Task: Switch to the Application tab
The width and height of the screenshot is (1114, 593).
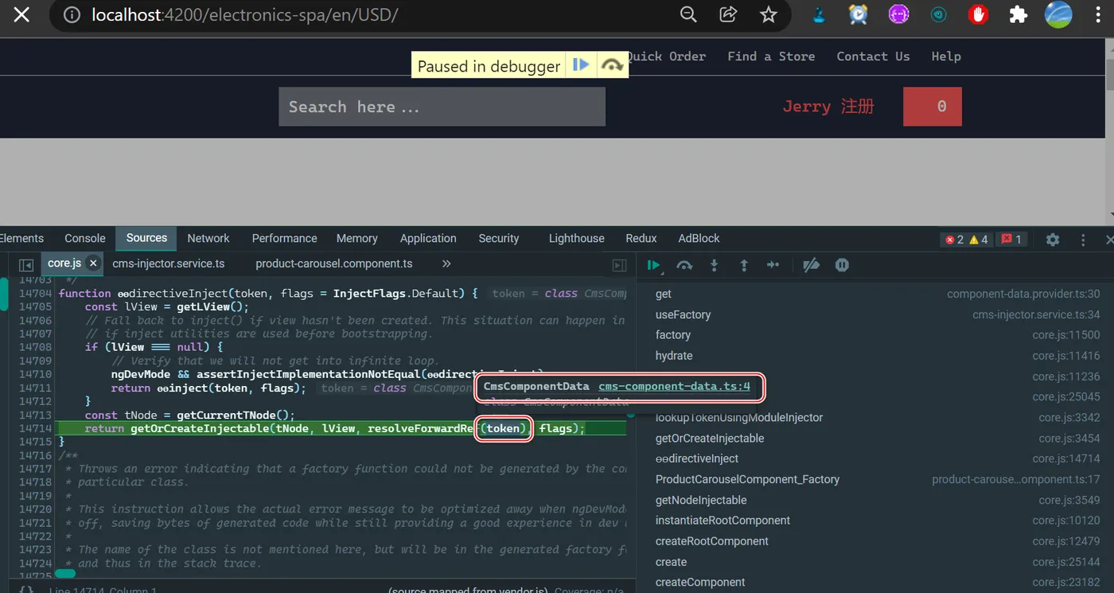Action: coord(428,238)
